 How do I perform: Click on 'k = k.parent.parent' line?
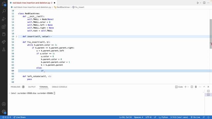coord(52,65)
